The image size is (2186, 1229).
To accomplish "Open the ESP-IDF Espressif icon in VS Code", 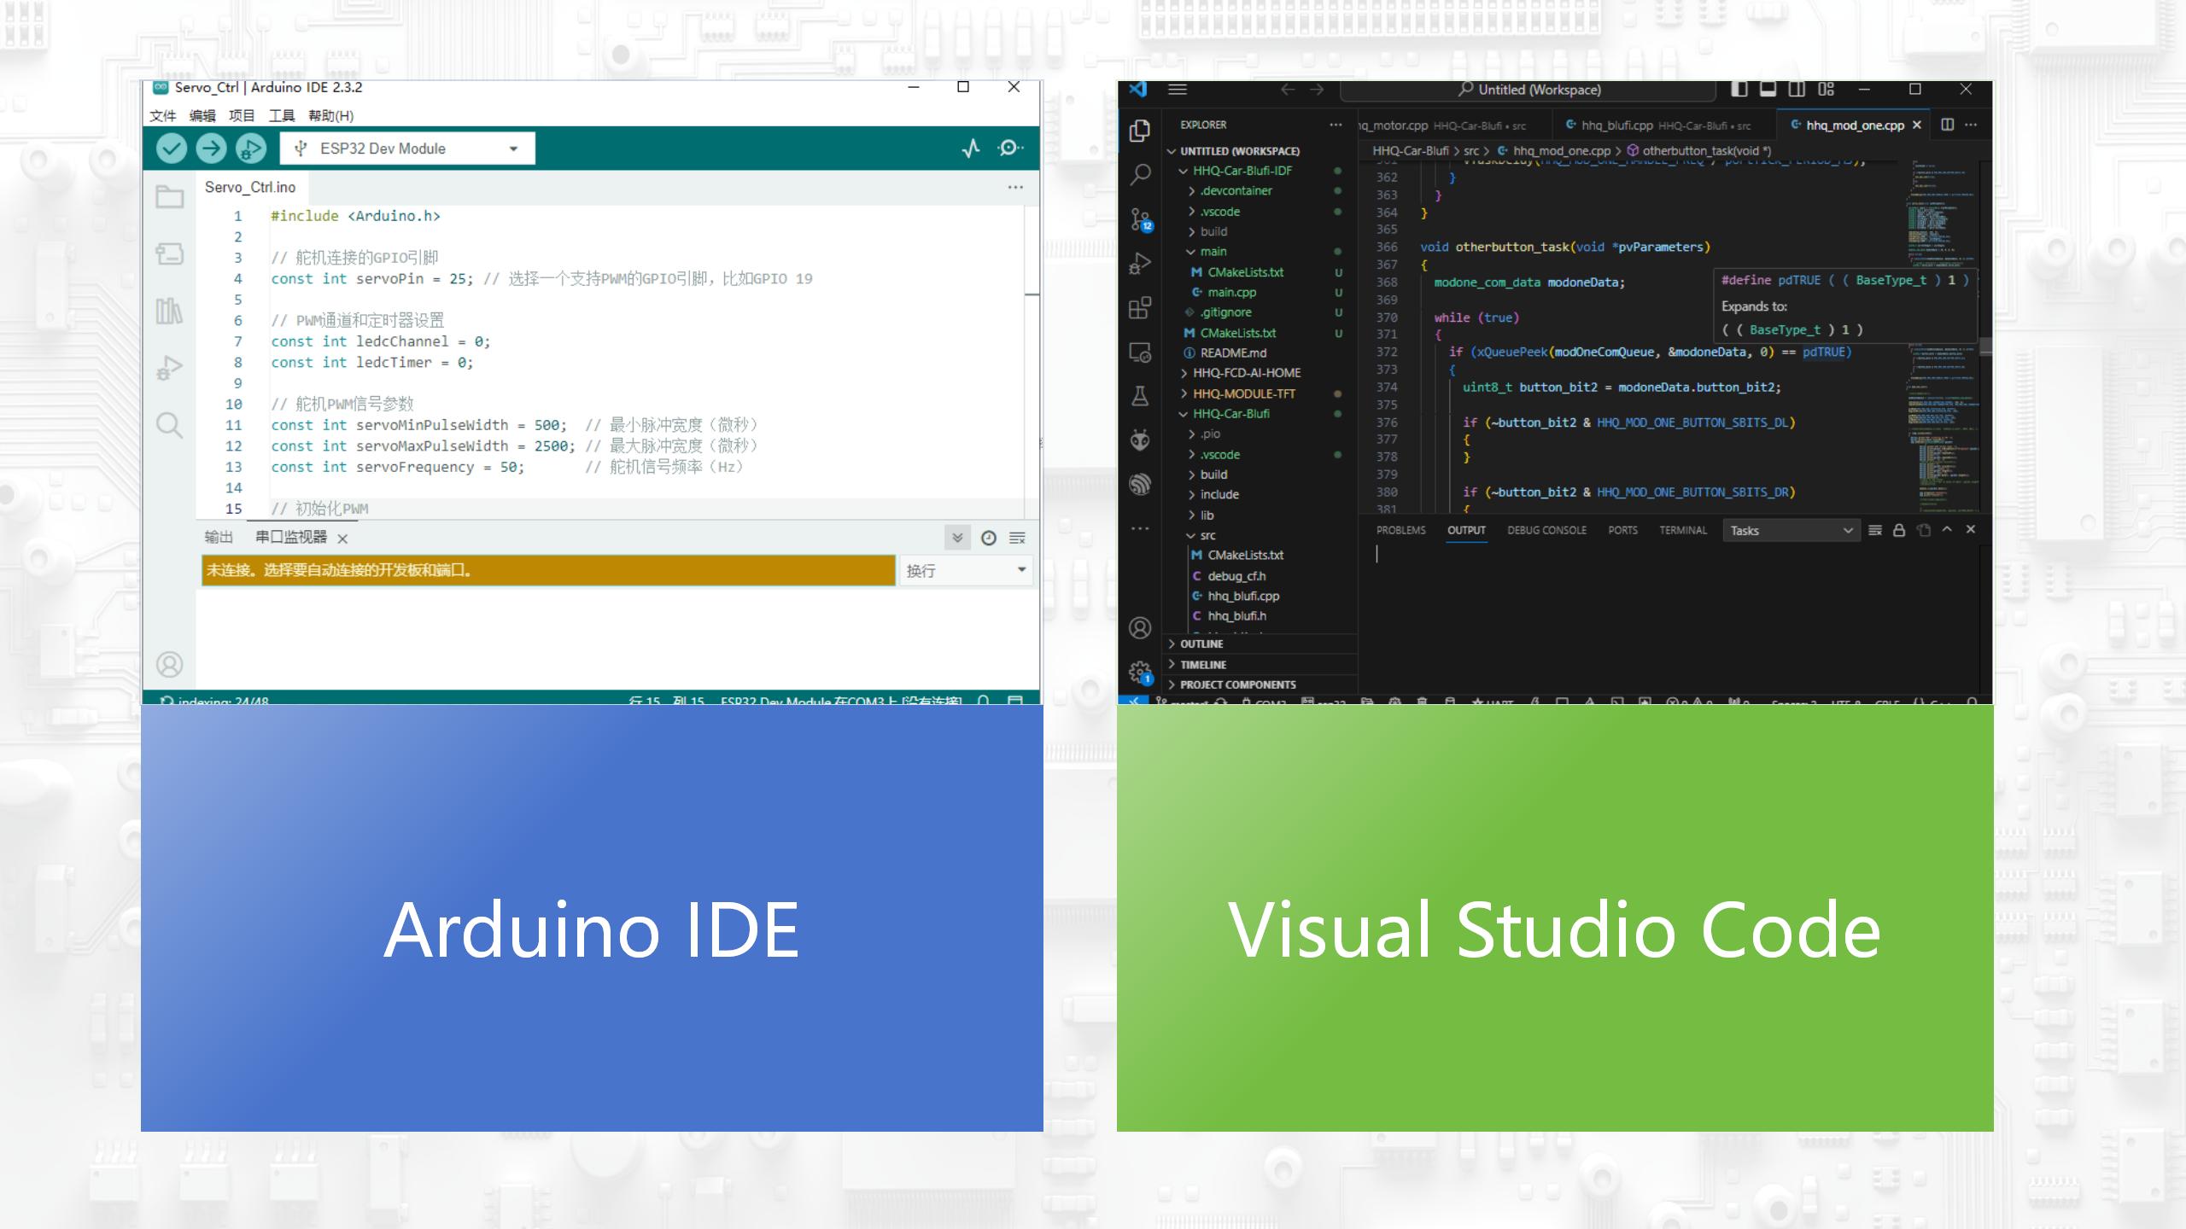I will (1140, 485).
